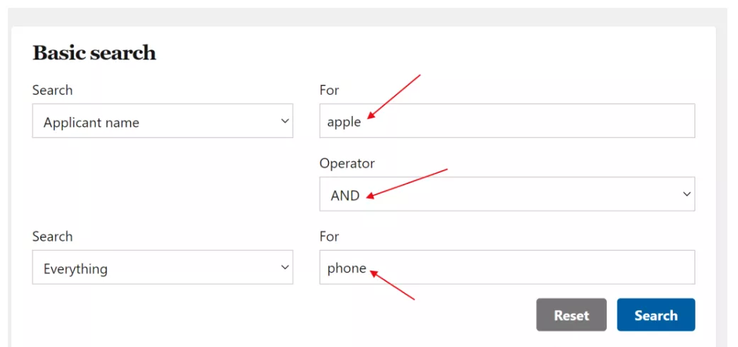Image resolution: width=738 pixels, height=347 pixels.
Task: Click the Search label above Applicant name
Action: pyautogui.click(x=52, y=90)
